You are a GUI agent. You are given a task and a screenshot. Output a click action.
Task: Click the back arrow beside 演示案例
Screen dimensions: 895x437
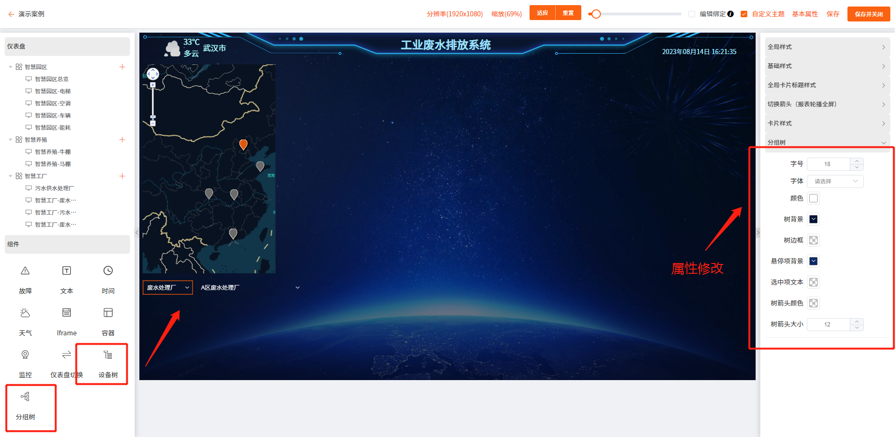pos(11,14)
